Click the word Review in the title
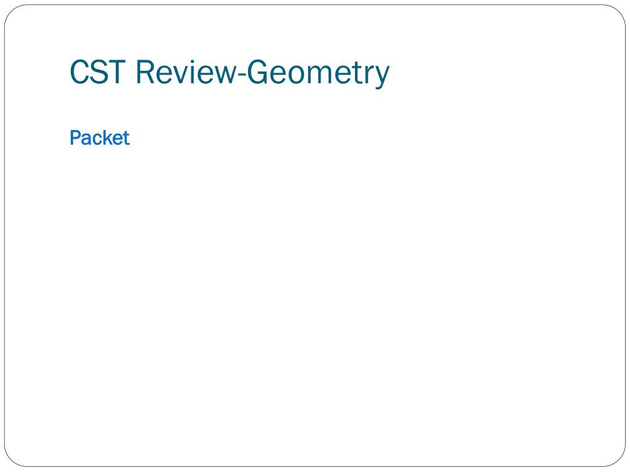The height and width of the screenshot is (473, 630). click(187, 72)
